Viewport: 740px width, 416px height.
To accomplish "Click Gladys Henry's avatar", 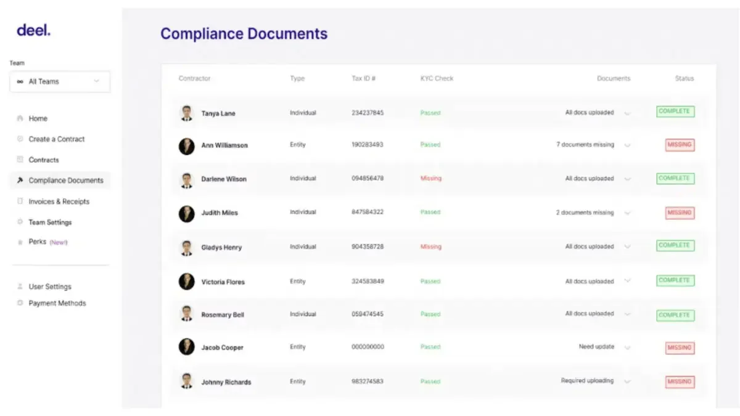I will 186,247.
